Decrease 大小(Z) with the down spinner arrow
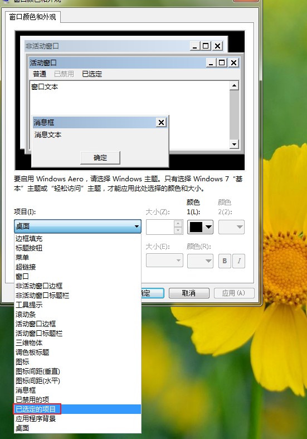Screen dimensions: 307x439 (x=178, y=230)
